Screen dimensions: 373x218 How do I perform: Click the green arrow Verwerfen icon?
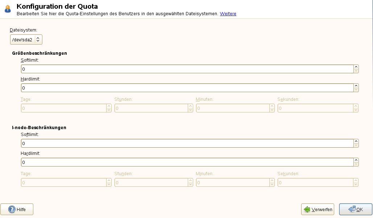coord(307,209)
